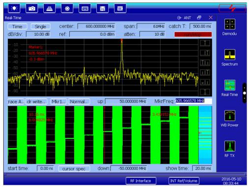Open settings via the gear icon
Image resolution: width=249 pixels, height=187 pixels.
pos(67,8)
